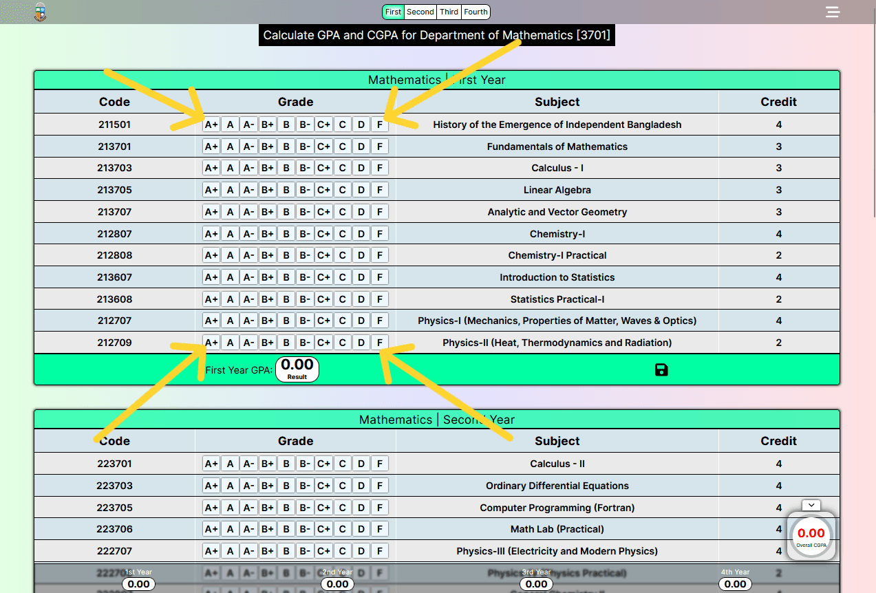The image size is (876, 593).
Task: Select grade C for Introduction to Statistics
Action: point(342,277)
